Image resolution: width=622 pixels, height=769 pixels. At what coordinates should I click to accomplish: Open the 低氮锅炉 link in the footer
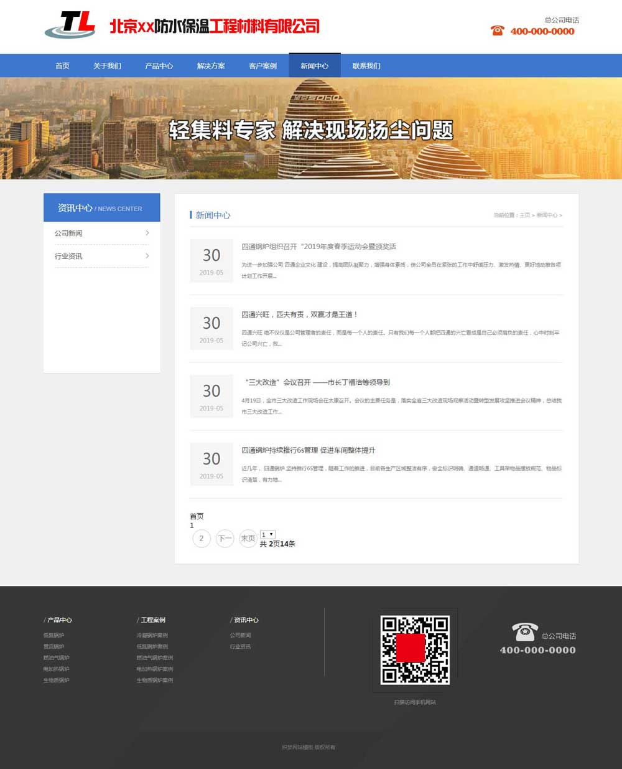coord(55,635)
